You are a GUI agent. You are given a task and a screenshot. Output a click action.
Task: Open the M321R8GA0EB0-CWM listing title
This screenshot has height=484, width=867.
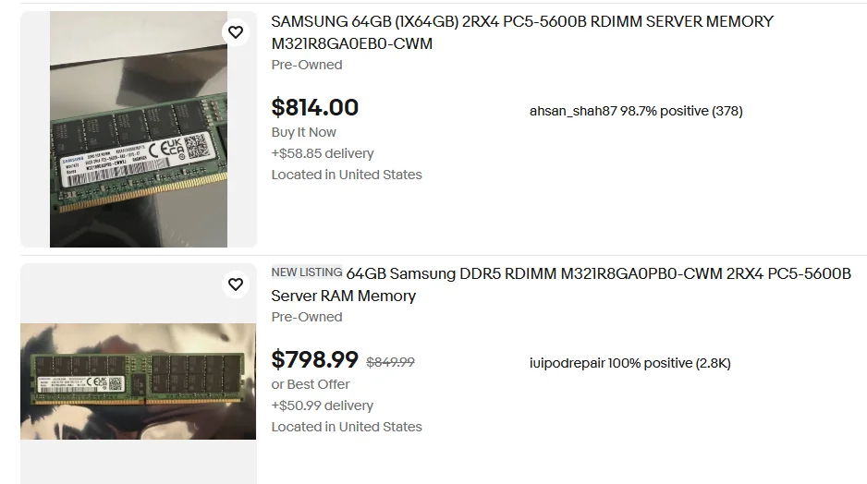point(522,32)
